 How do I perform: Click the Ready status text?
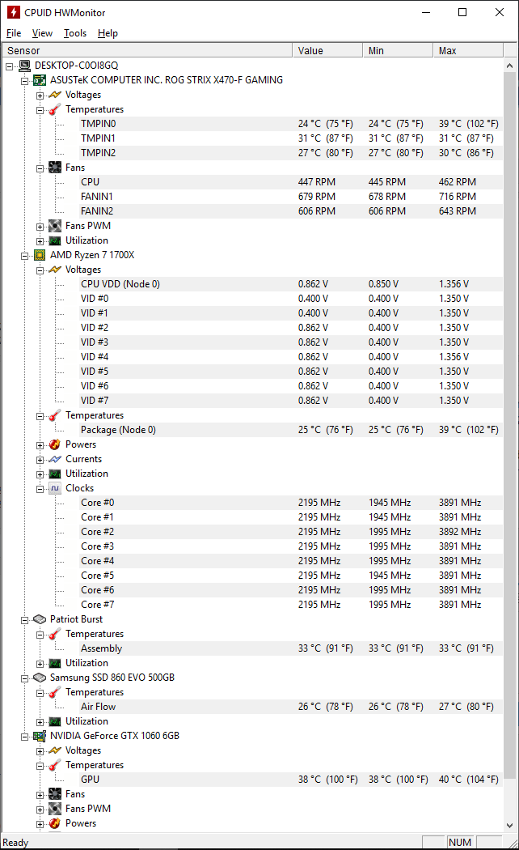pyautogui.click(x=15, y=843)
